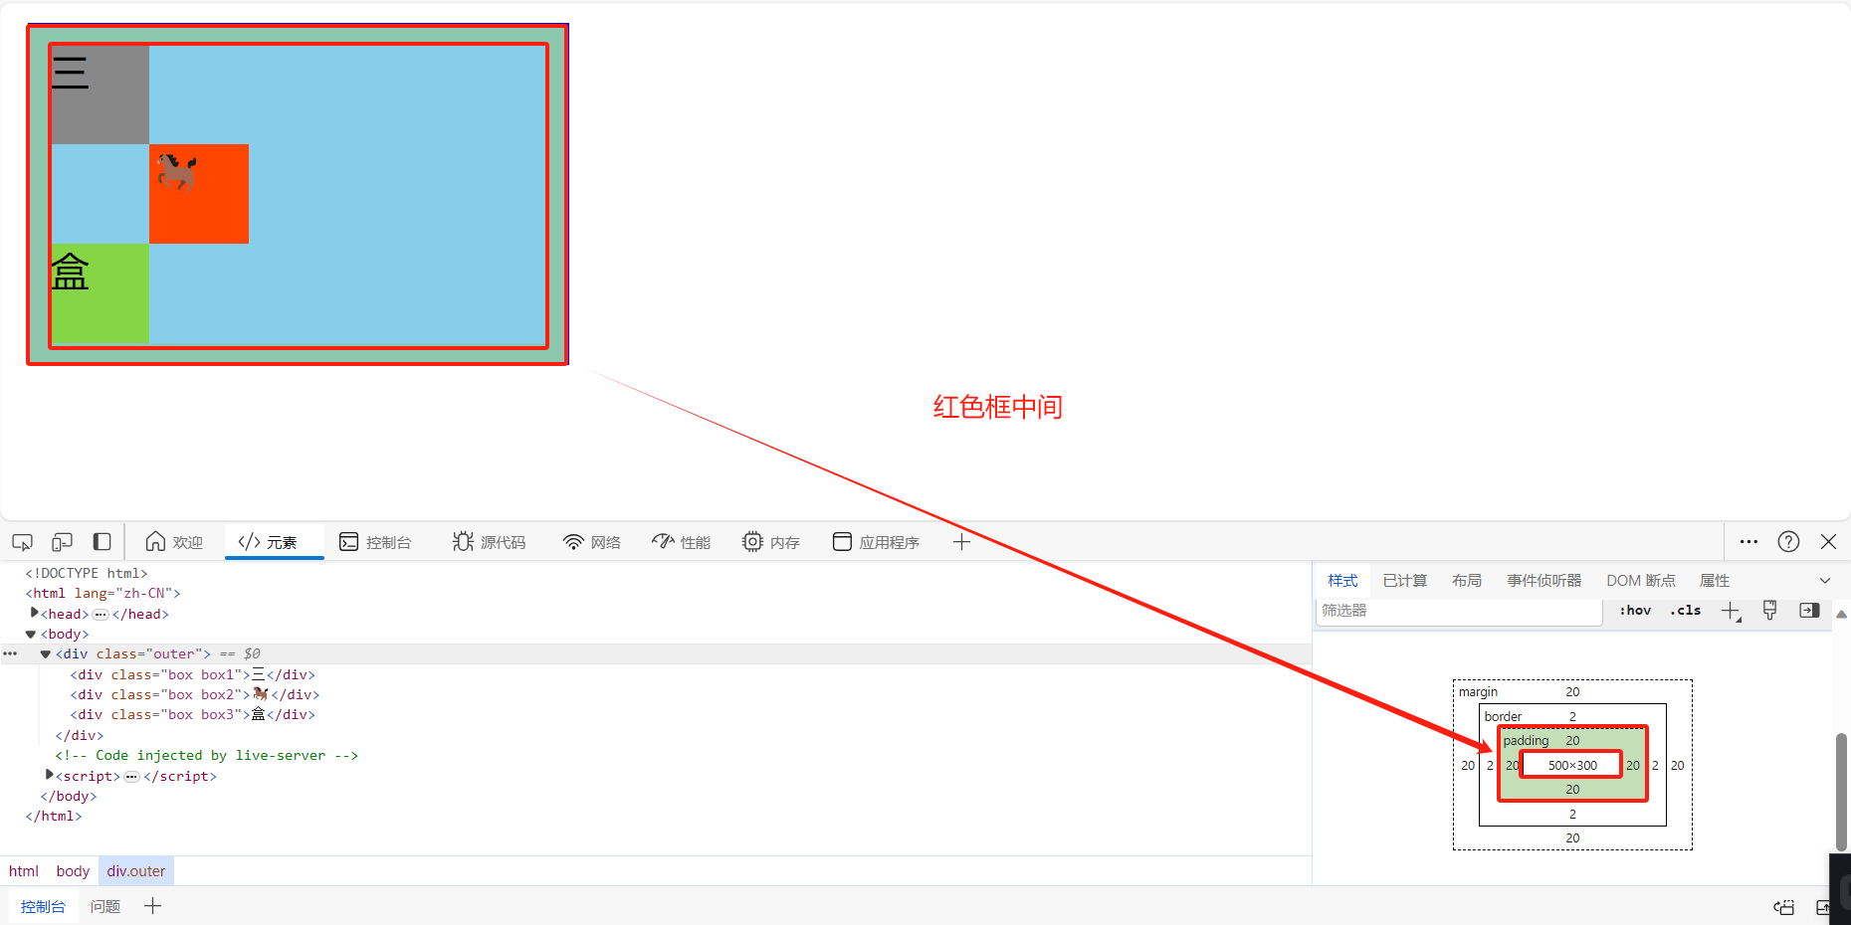Open the bottom drawer 控制台 tab

[43, 907]
